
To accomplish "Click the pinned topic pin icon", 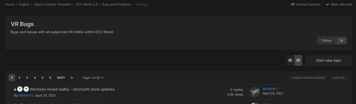I will [20, 89].
